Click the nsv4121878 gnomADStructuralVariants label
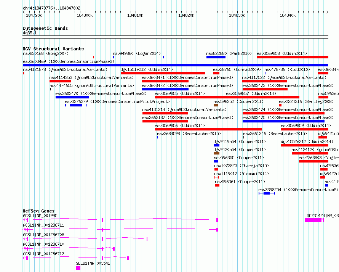Image resolution: width=339 pixels, height=272 pixels. coord(65,69)
